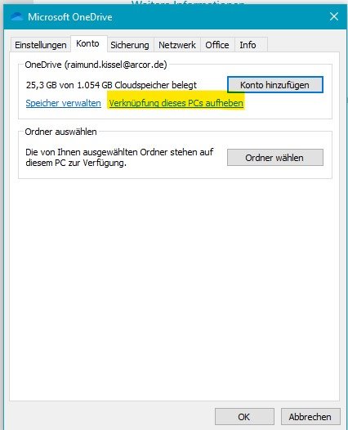Click the Microsoft OneDrive title bar text
Viewport: 348px width, 430px height.
[x=70, y=17]
